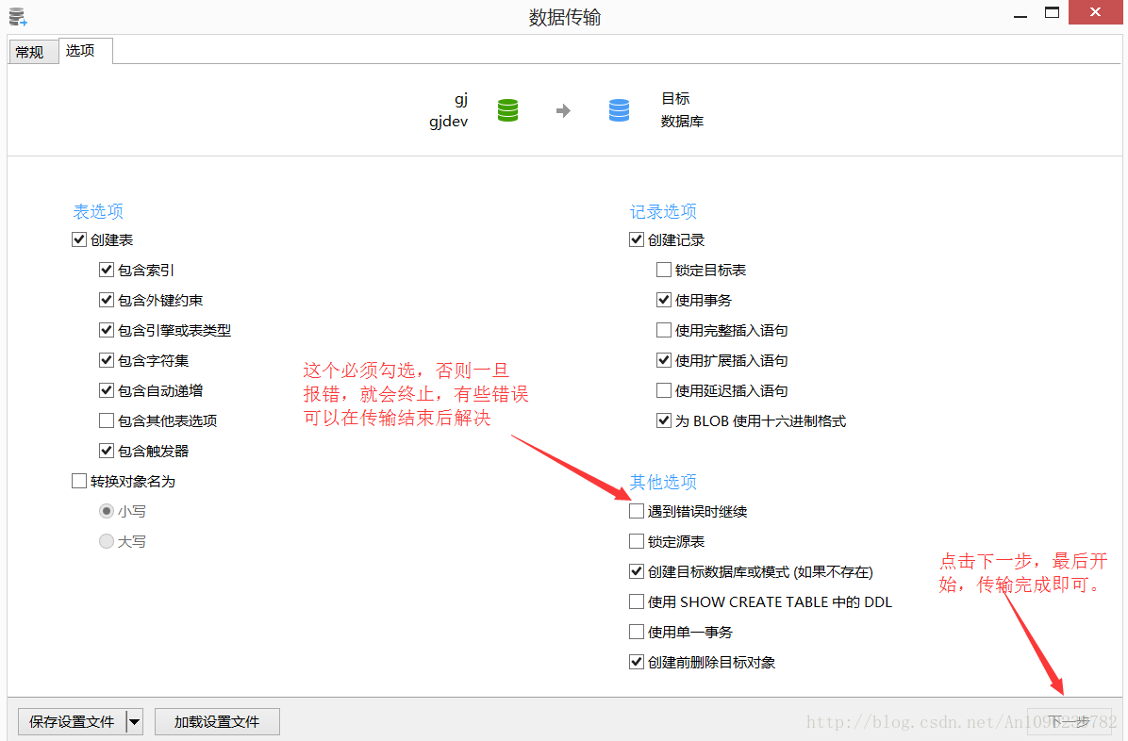Enable 锁定目标表 checkbox
The image size is (1128, 741).
tap(664, 270)
